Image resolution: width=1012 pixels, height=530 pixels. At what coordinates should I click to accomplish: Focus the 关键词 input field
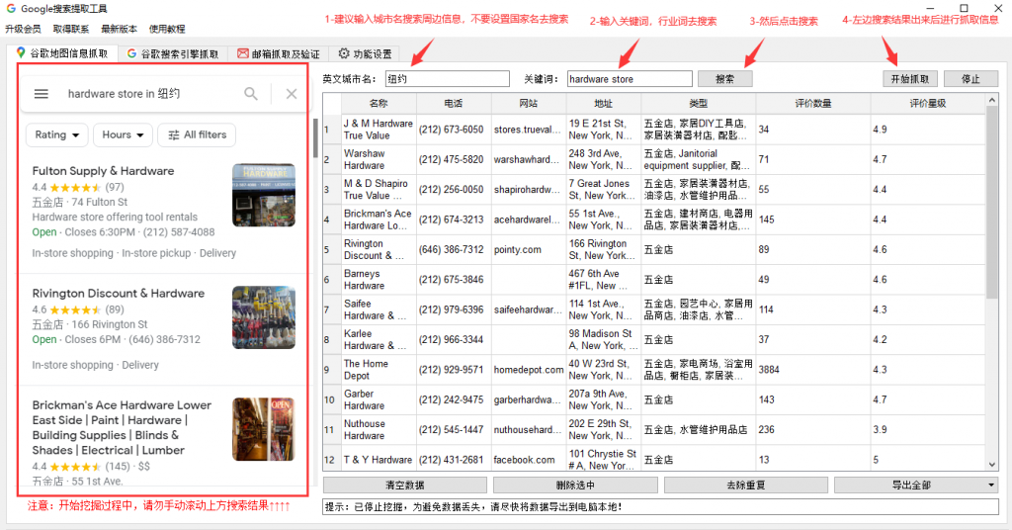pos(630,79)
